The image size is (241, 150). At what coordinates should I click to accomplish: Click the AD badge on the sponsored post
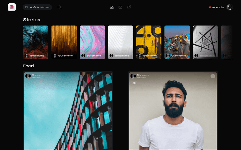point(134,83)
